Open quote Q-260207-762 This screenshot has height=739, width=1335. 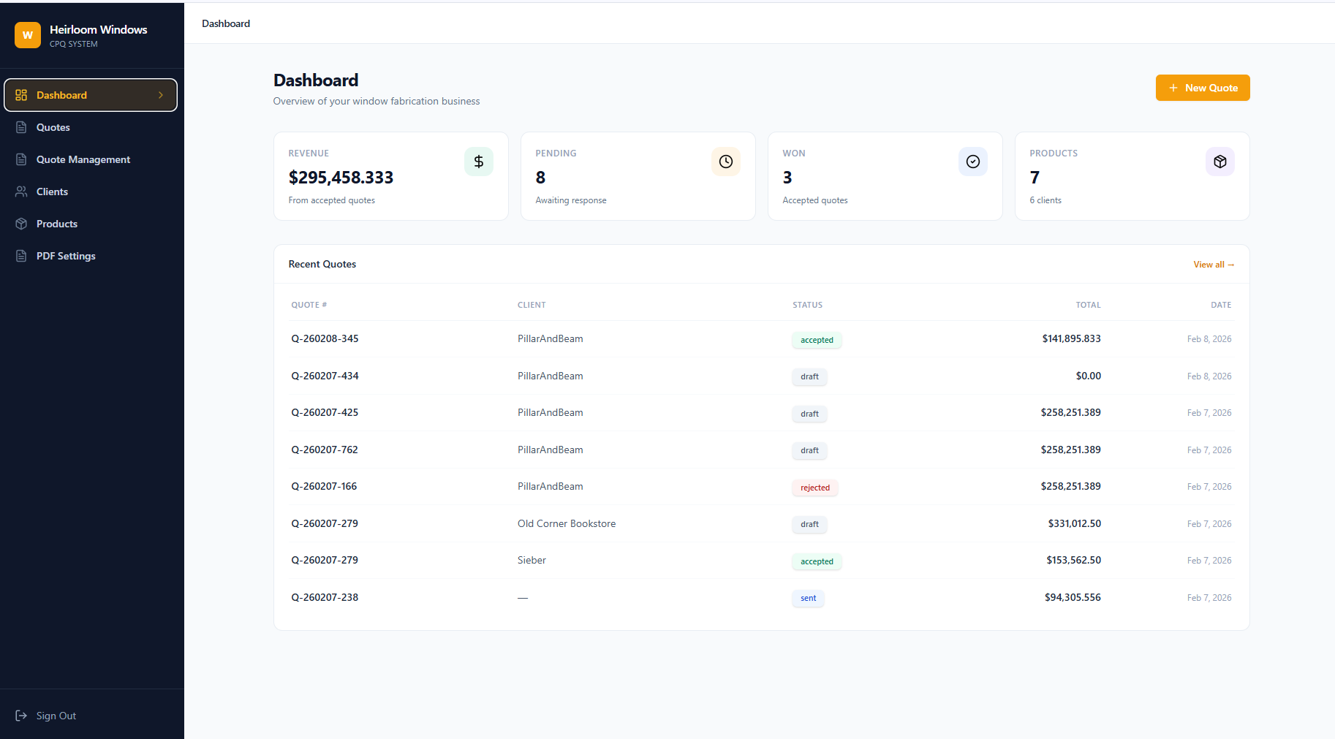pos(325,450)
